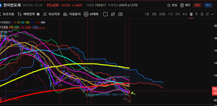Click the blue 매도 sell button
This screenshot has width=217, height=106.
(208, 5)
